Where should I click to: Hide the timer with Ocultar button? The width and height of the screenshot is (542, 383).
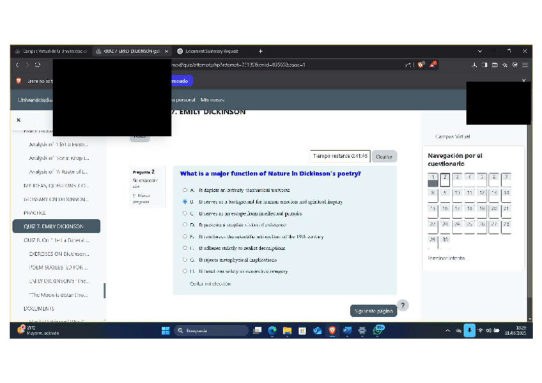pyautogui.click(x=384, y=157)
